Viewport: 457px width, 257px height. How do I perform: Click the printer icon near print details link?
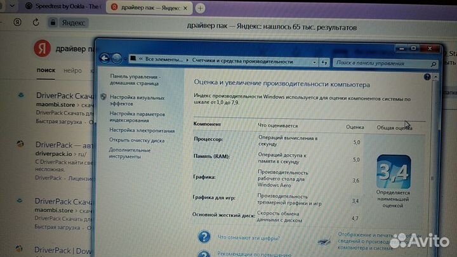[324, 241]
